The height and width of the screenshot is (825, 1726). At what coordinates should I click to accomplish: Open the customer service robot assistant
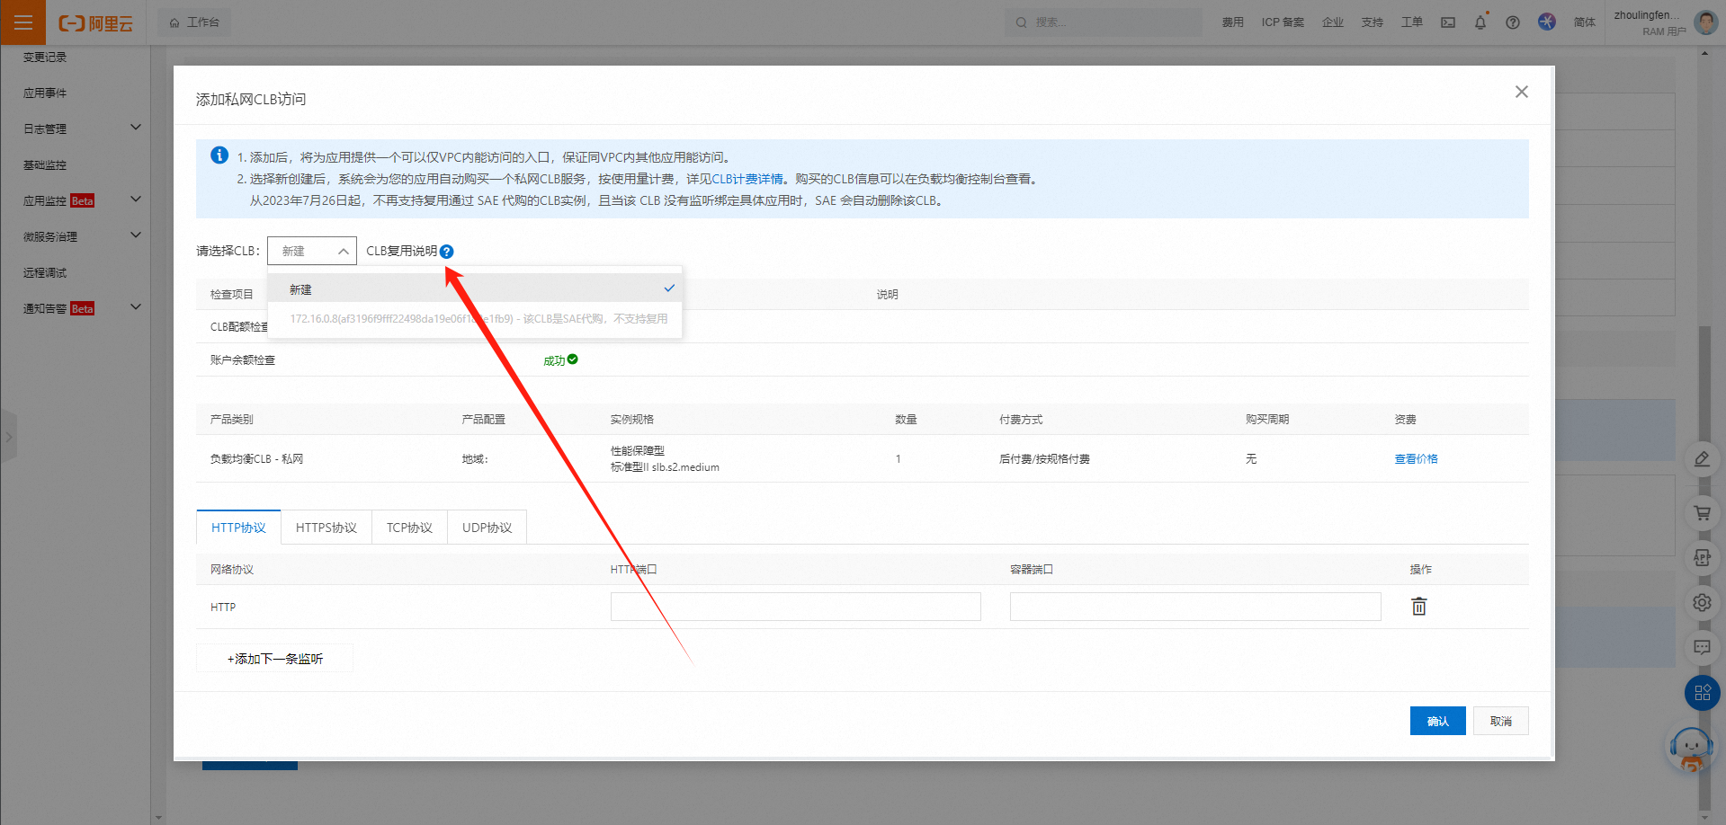pos(1692,750)
